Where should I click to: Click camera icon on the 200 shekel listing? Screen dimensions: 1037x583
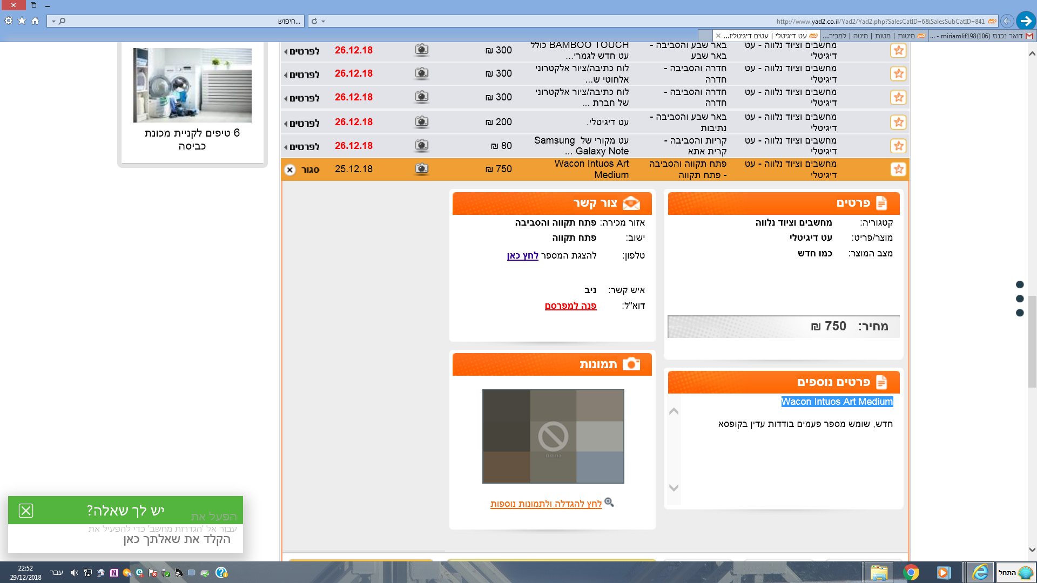[x=421, y=122]
